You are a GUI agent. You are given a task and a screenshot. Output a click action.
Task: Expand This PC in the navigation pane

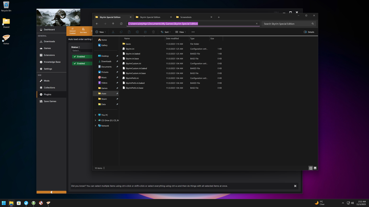pyautogui.click(x=95, y=115)
